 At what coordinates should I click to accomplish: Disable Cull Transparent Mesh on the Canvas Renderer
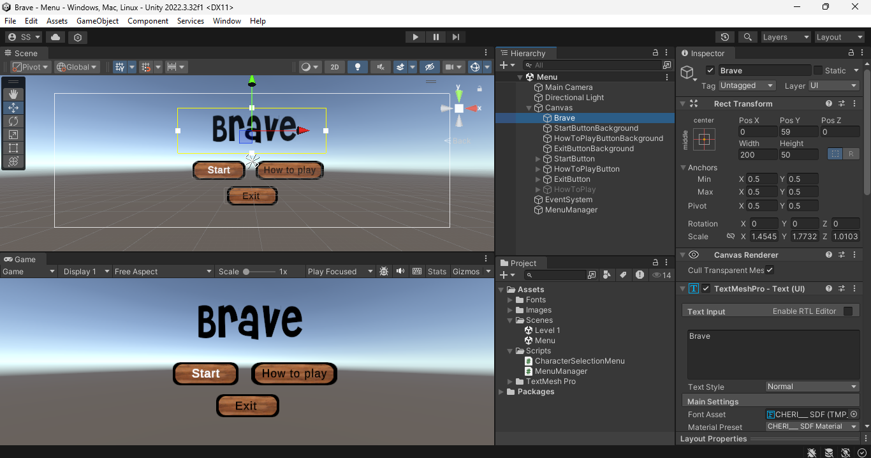(770, 270)
